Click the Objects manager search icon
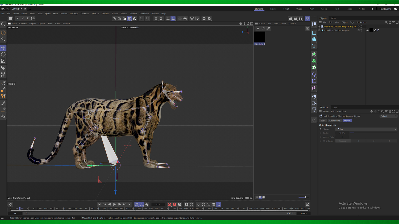The image size is (399, 224). tap(386, 22)
